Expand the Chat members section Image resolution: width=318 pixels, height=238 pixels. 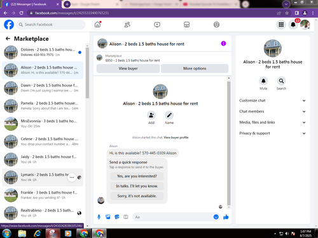(x=272, y=112)
